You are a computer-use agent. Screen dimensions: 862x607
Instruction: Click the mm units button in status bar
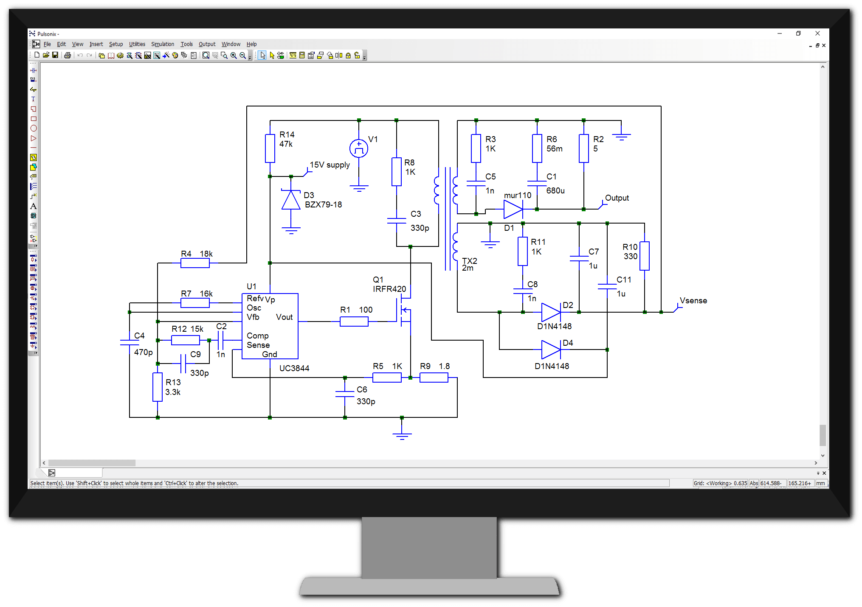820,483
